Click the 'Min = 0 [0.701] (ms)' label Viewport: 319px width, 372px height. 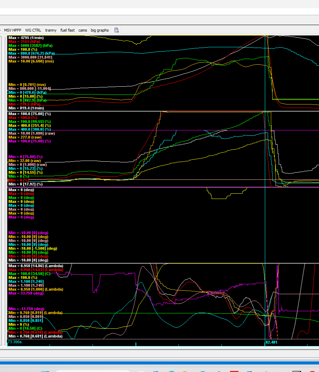(27, 85)
